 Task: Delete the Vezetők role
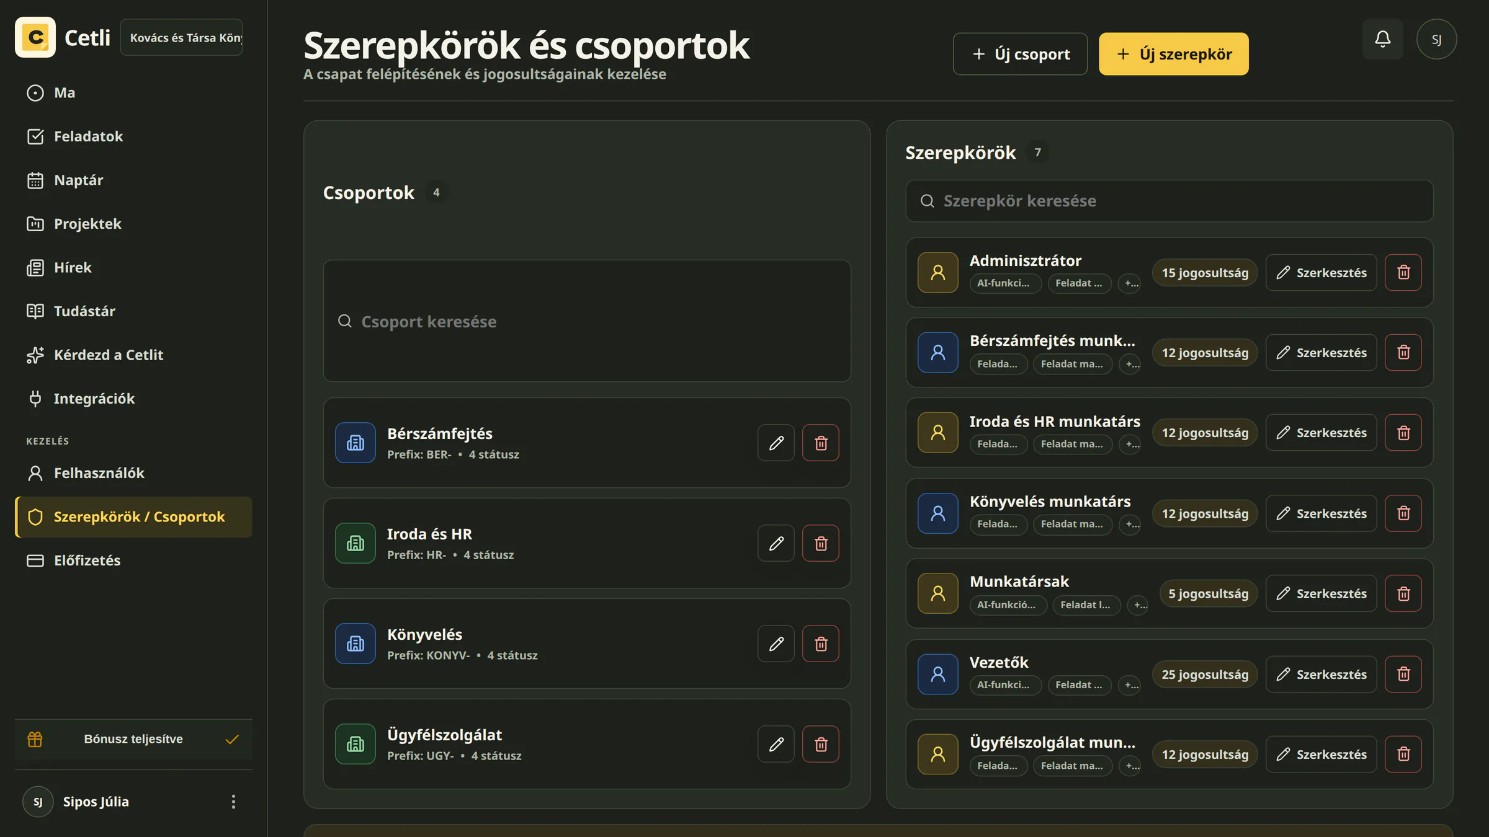(x=1403, y=674)
